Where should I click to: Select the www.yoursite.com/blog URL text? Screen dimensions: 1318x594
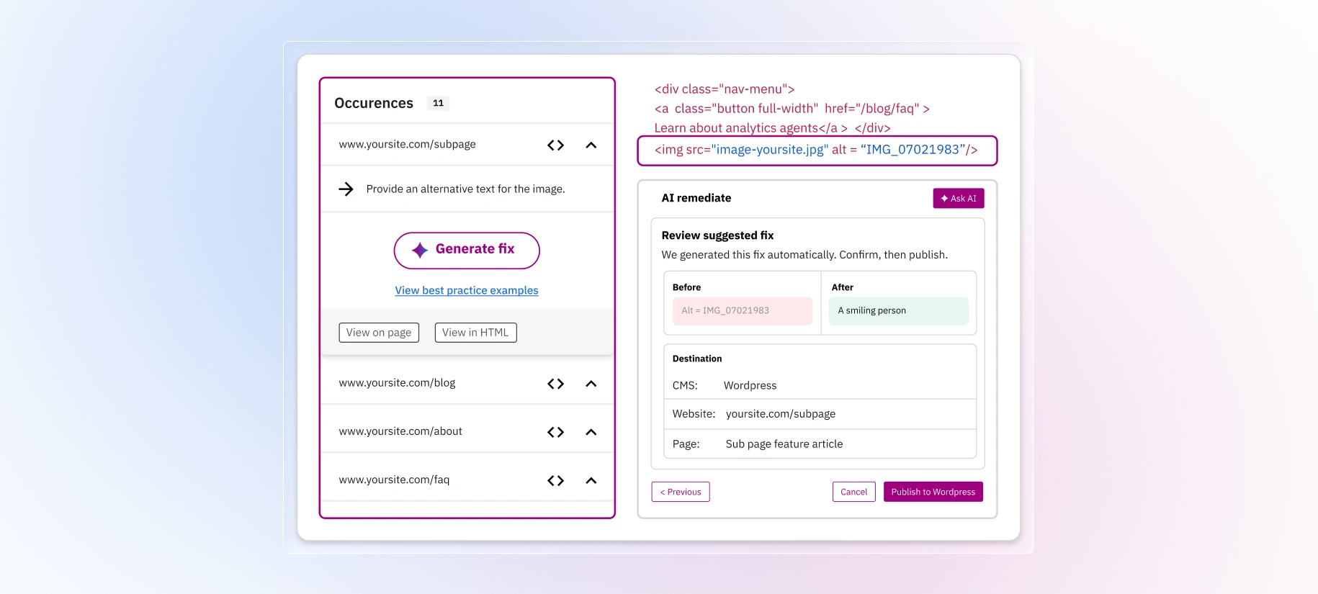pyautogui.click(x=397, y=383)
